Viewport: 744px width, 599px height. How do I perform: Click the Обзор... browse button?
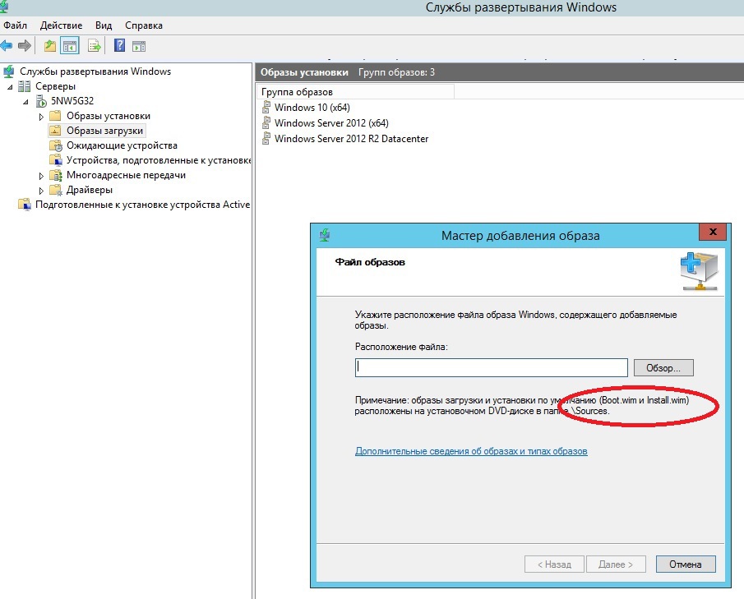[x=663, y=368]
